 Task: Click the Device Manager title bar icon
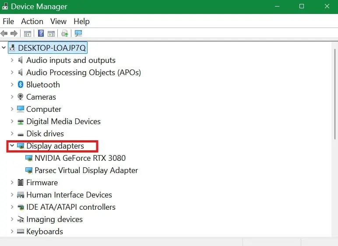click(x=5, y=7)
